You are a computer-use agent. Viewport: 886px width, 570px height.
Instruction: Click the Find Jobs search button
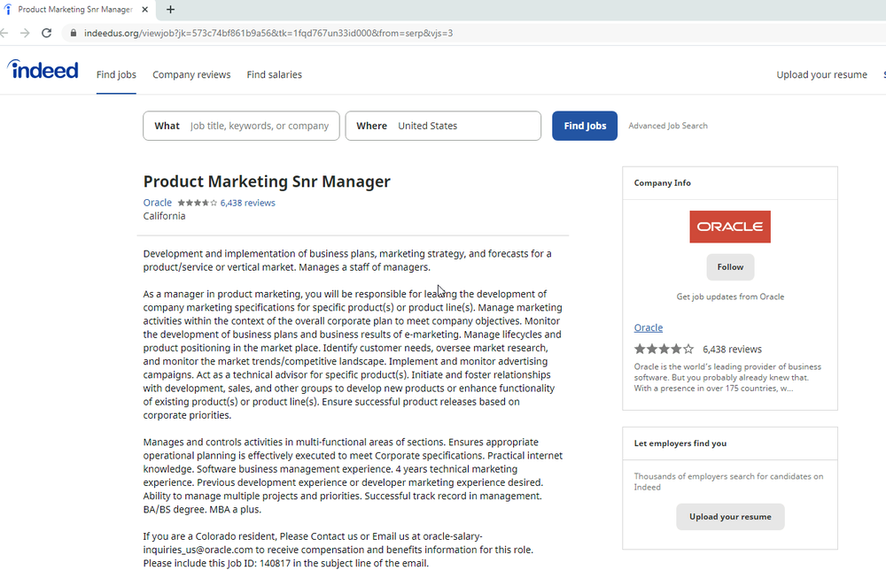tap(584, 126)
